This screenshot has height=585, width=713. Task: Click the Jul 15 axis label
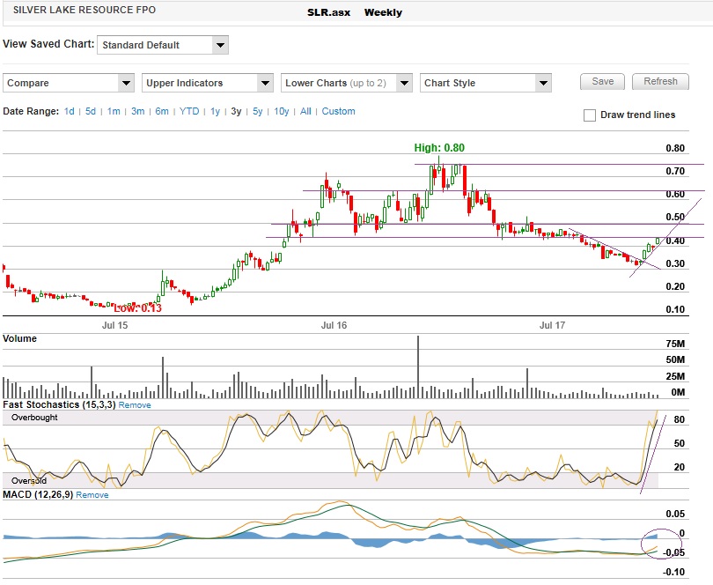[115, 325]
